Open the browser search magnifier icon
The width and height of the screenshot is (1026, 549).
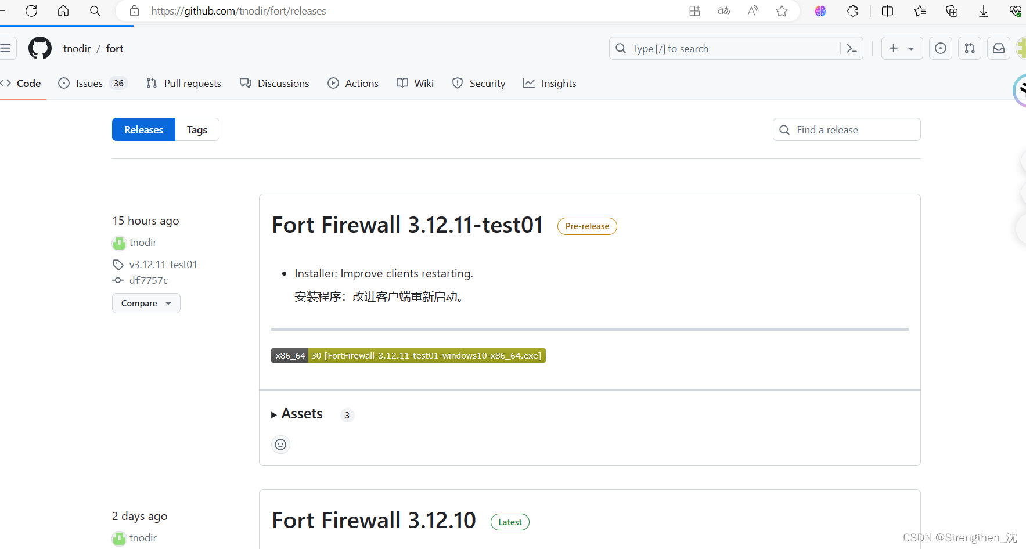pyautogui.click(x=95, y=11)
